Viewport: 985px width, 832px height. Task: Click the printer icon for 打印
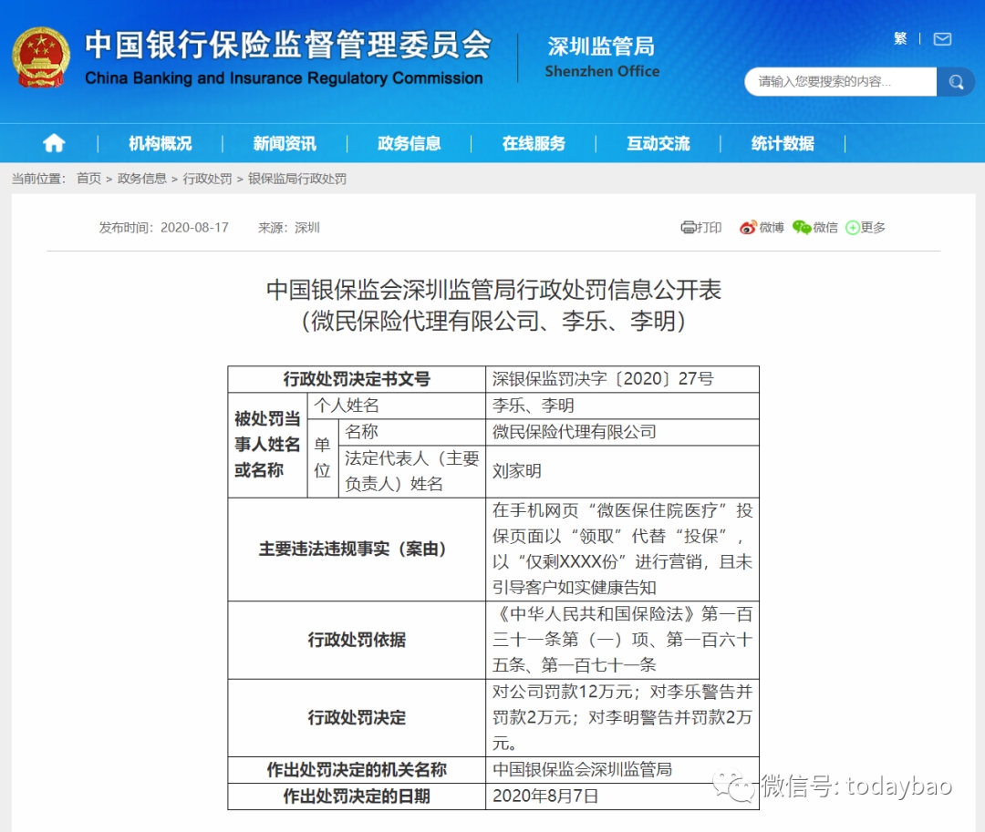[x=688, y=227]
